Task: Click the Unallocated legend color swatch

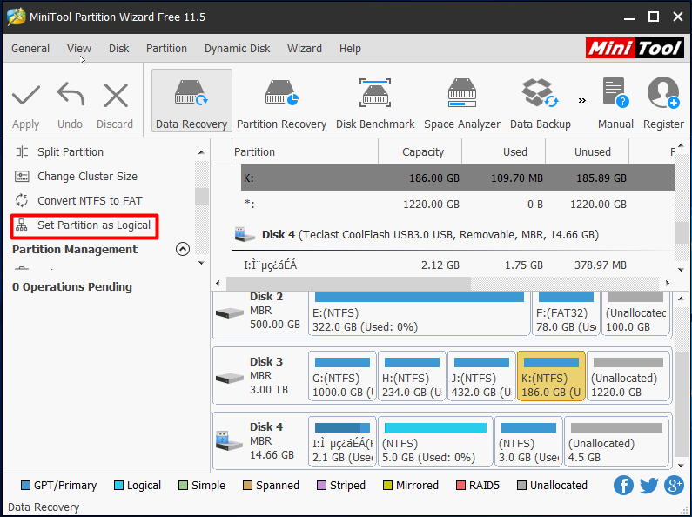Action: 521,486
